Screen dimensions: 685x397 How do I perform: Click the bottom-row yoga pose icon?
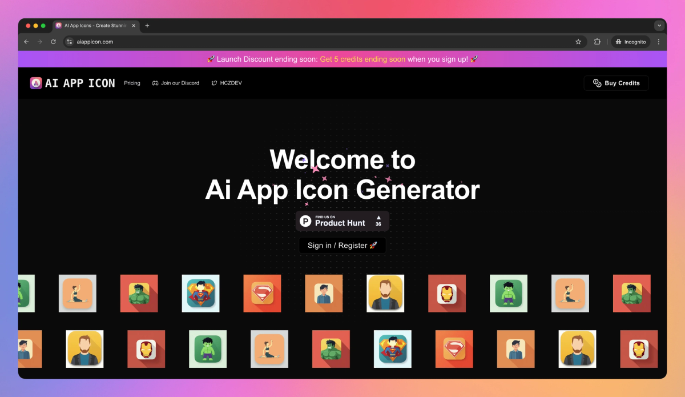click(x=269, y=349)
